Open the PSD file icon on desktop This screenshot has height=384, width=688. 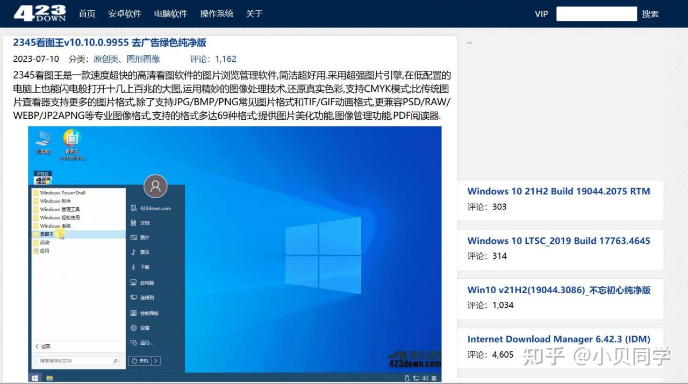pyautogui.click(x=42, y=178)
